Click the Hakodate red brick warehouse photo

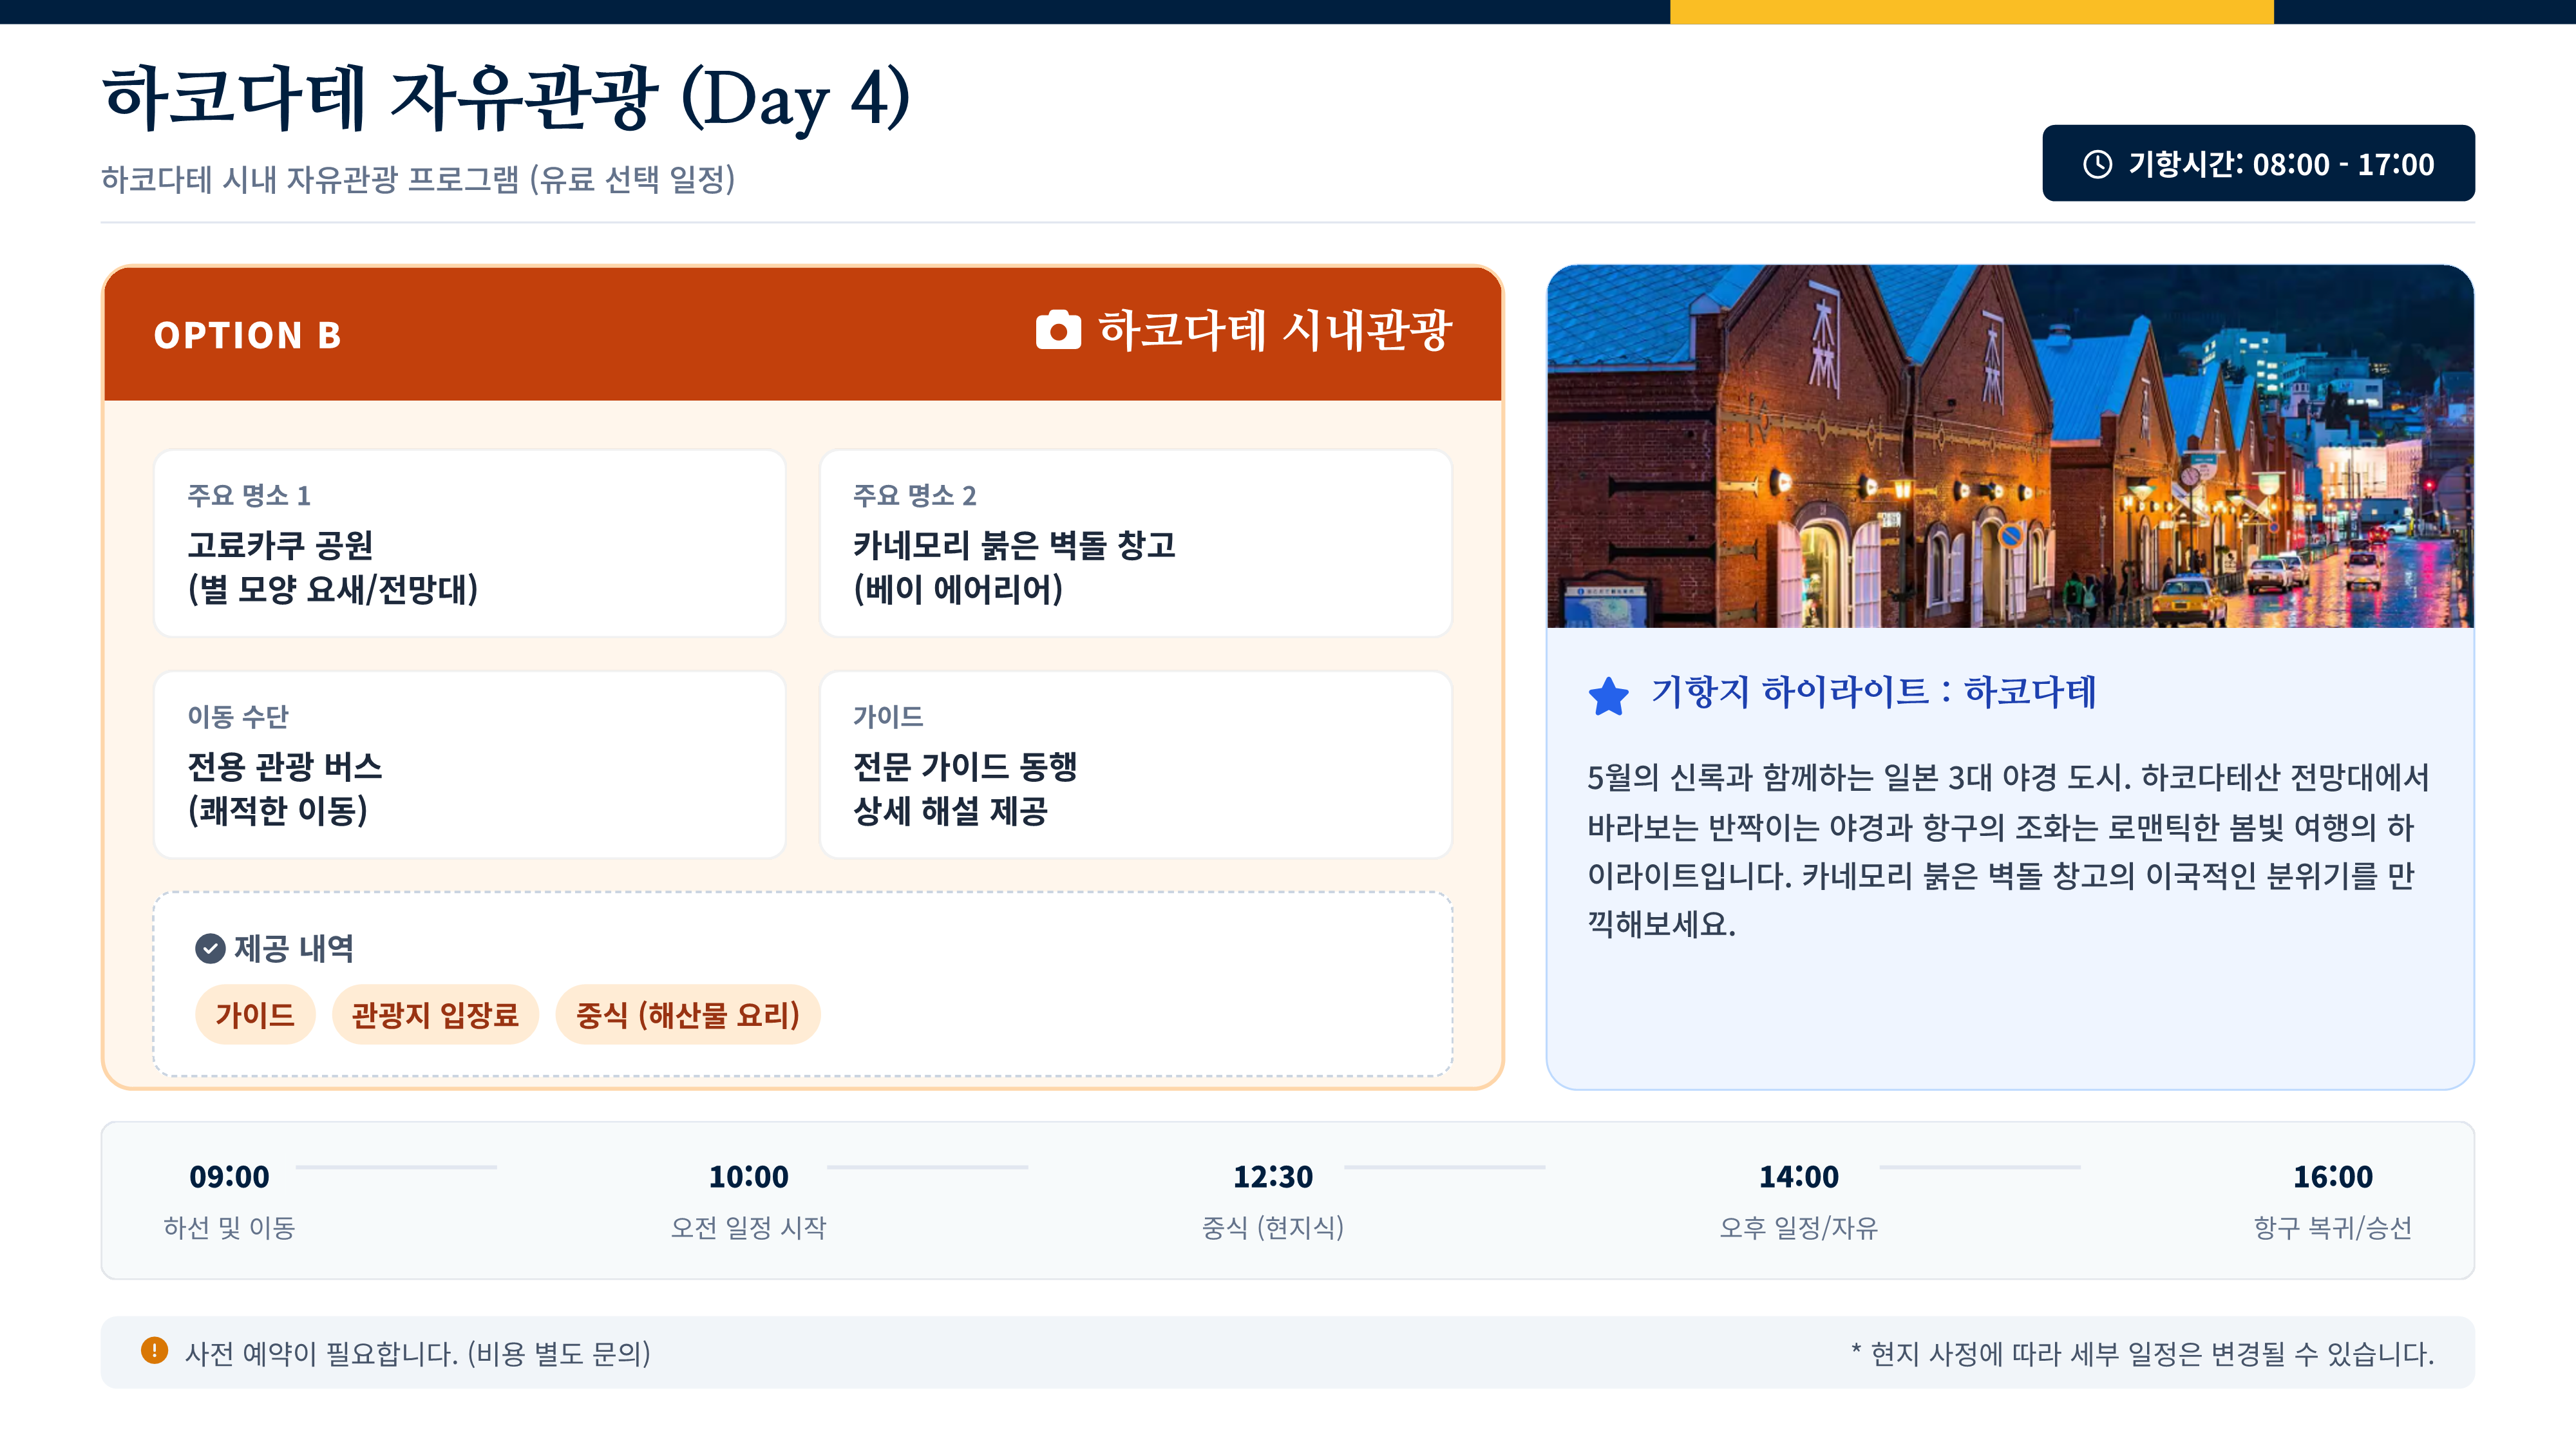point(2010,446)
